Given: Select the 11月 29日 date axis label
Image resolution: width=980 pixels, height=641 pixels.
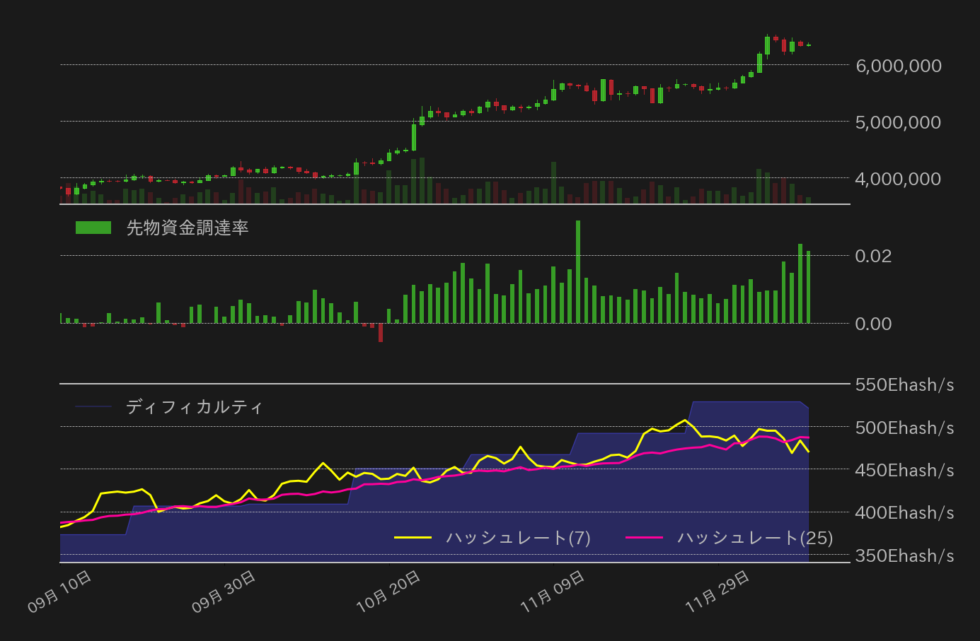Looking at the screenshot, I should pos(717,592).
